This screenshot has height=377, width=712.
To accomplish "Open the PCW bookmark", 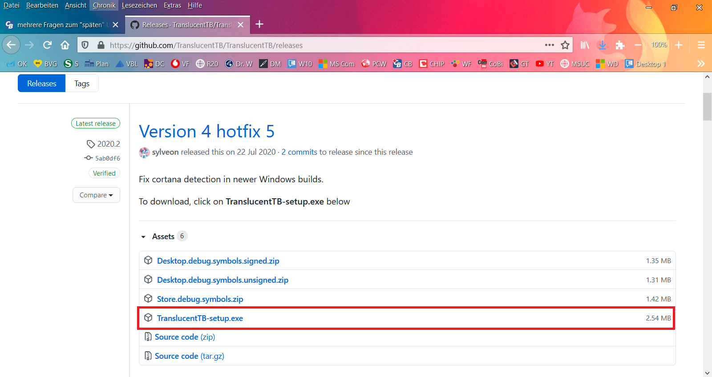I will pyautogui.click(x=374, y=64).
